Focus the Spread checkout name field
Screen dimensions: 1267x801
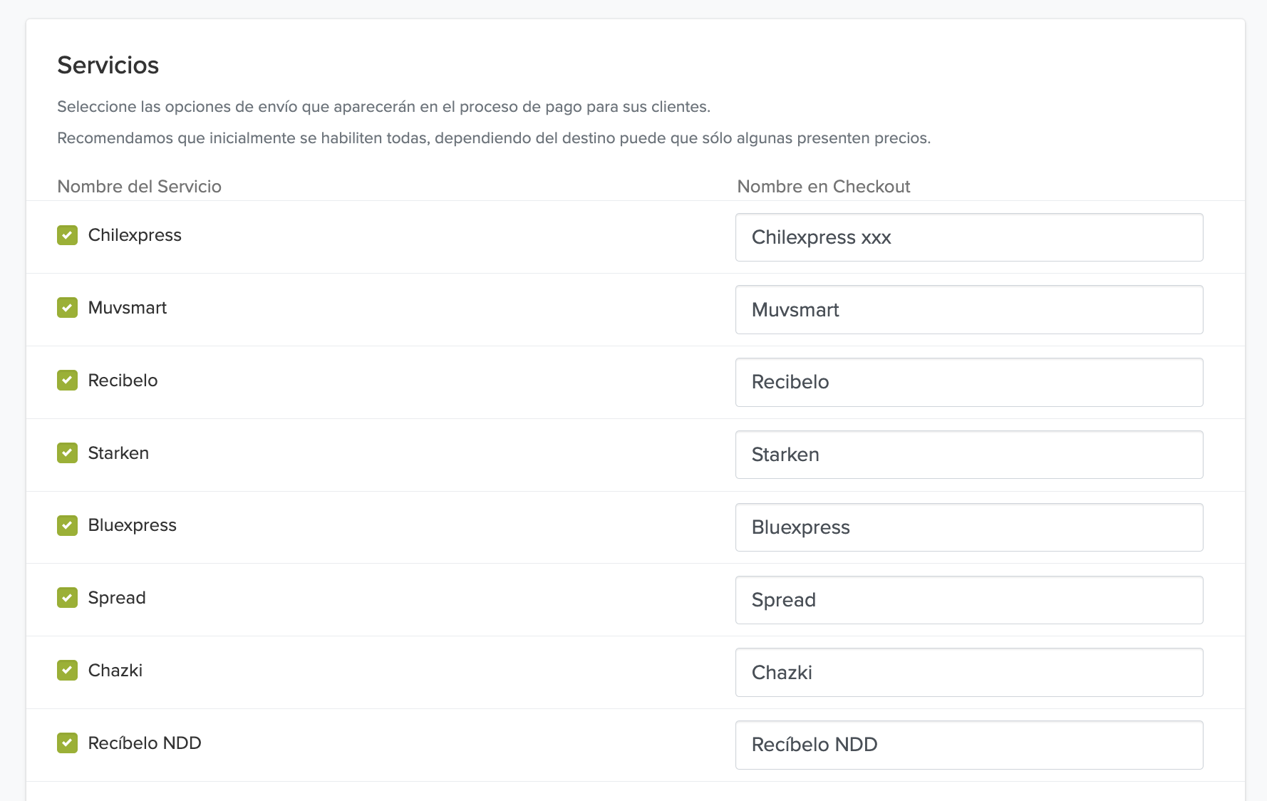click(969, 600)
